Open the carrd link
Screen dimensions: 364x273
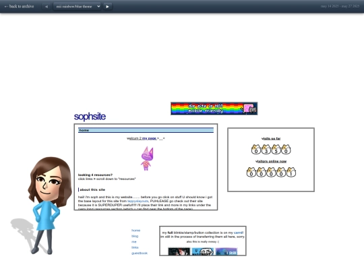[239, 233]
